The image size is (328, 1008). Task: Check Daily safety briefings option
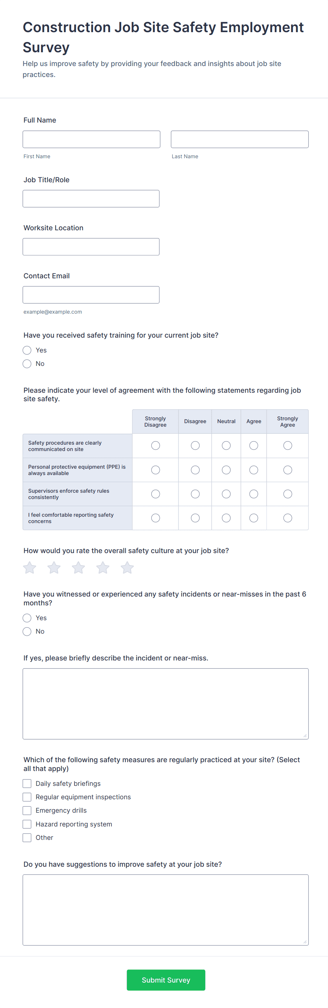(x=27, y=783)
